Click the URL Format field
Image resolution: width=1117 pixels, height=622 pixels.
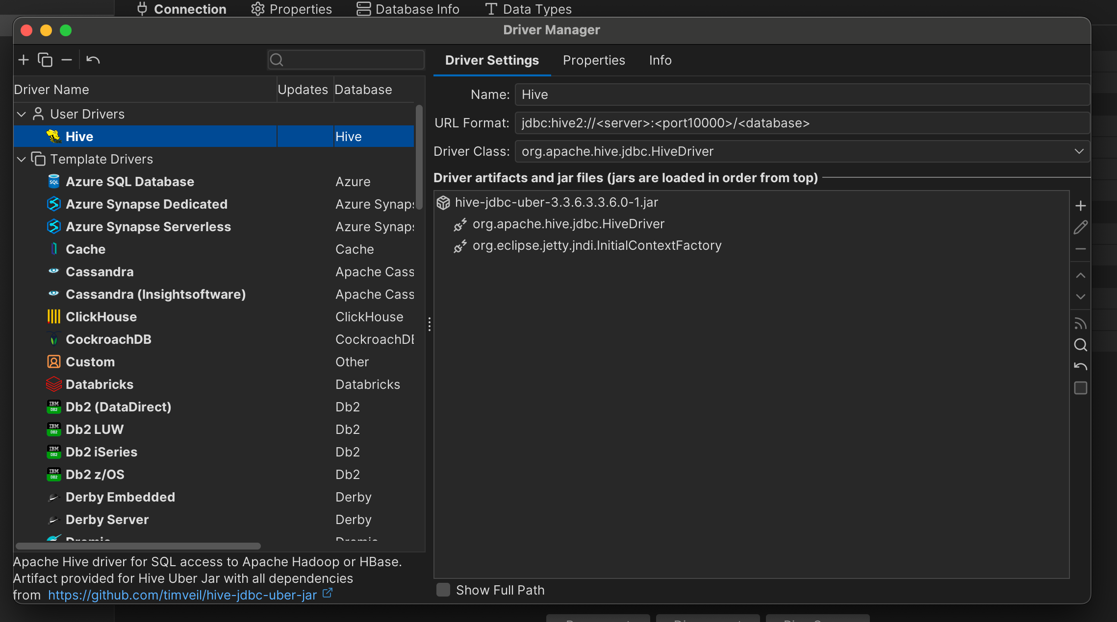(802, 123)
